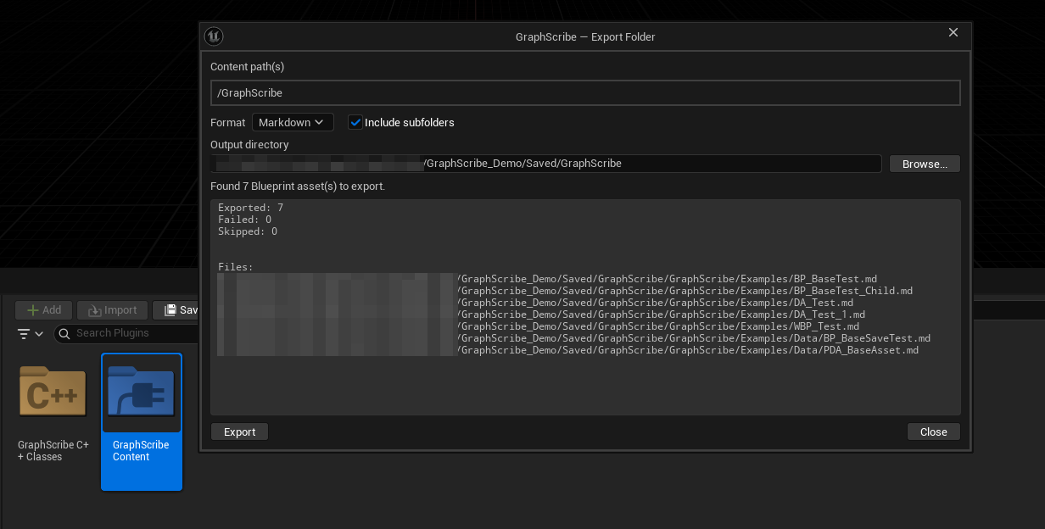Select the GraphScribe Content plugin folder icon
Viewport: 1045px width, 529px height.
(x=142, y=393)
